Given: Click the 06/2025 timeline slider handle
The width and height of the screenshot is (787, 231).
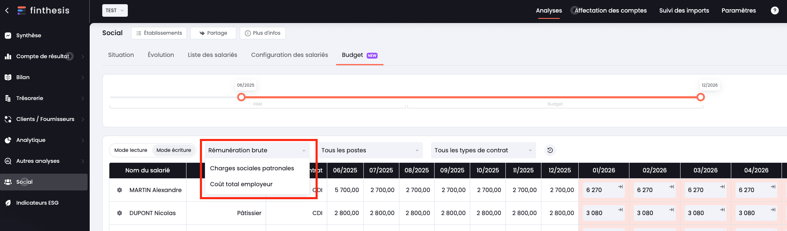Looking at the screenshot, I should coord(241,97).
